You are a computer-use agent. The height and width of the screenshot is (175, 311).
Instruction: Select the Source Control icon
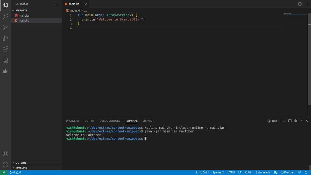[5, 27]
